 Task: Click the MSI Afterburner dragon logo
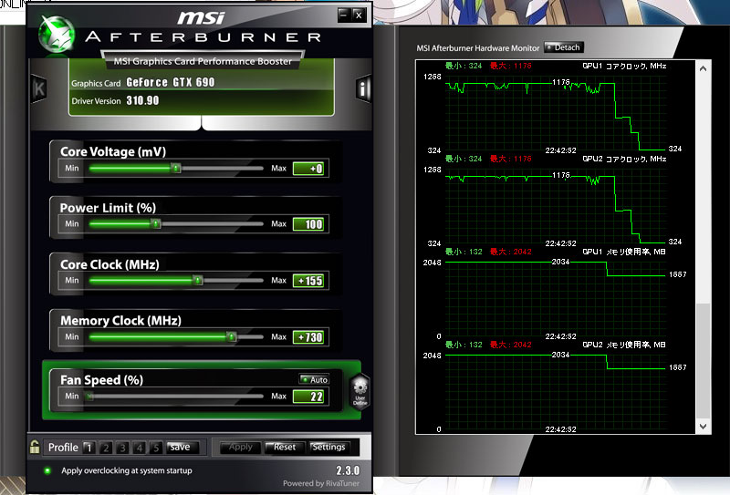(x=57, y=35)
